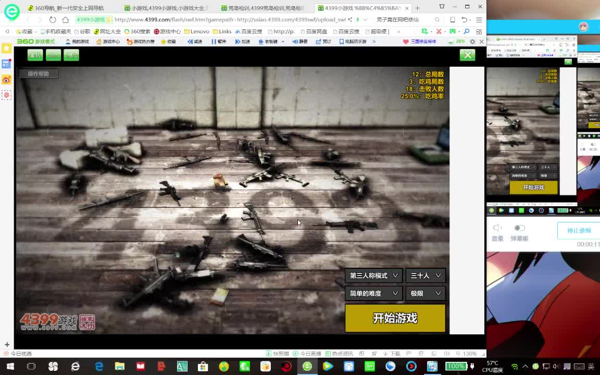Image resolution: width=600 pixels, height=375 pixels.
Task: Expand the 老板键 boss-key dropdown arrow
Action: click(283, 41)
